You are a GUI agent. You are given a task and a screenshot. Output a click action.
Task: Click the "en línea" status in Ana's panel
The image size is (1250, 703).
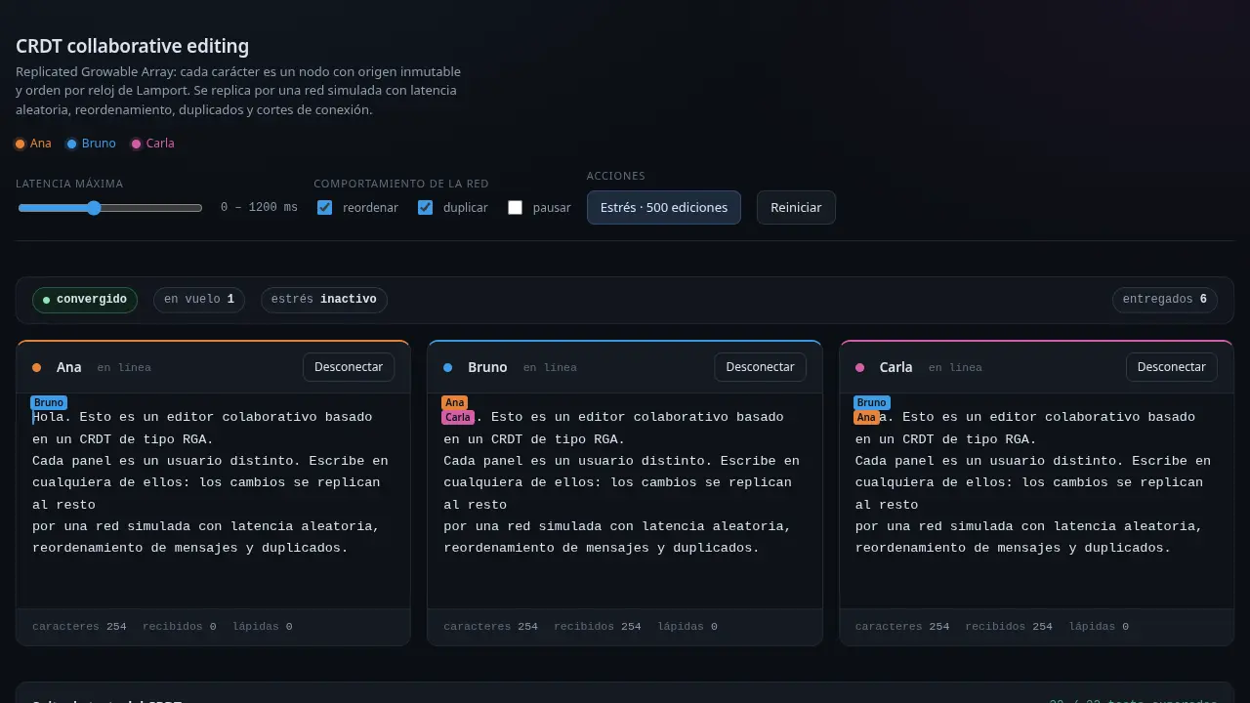(124, 368)
